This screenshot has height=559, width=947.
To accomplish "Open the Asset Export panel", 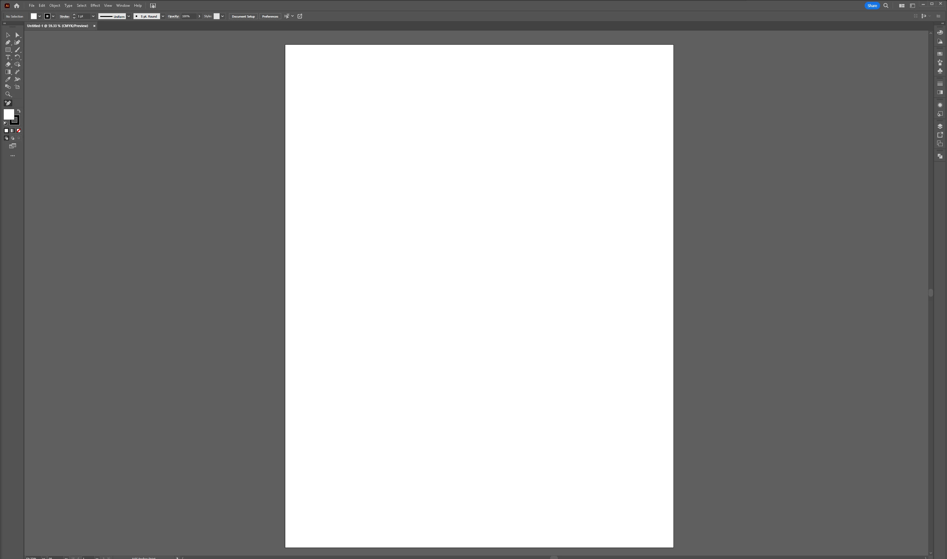I will 940,135.
